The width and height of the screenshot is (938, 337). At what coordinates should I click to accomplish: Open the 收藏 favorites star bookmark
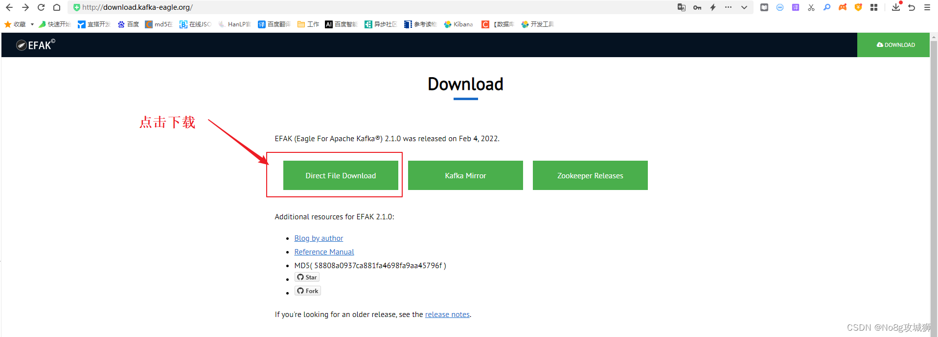click(x=15, y=24)
